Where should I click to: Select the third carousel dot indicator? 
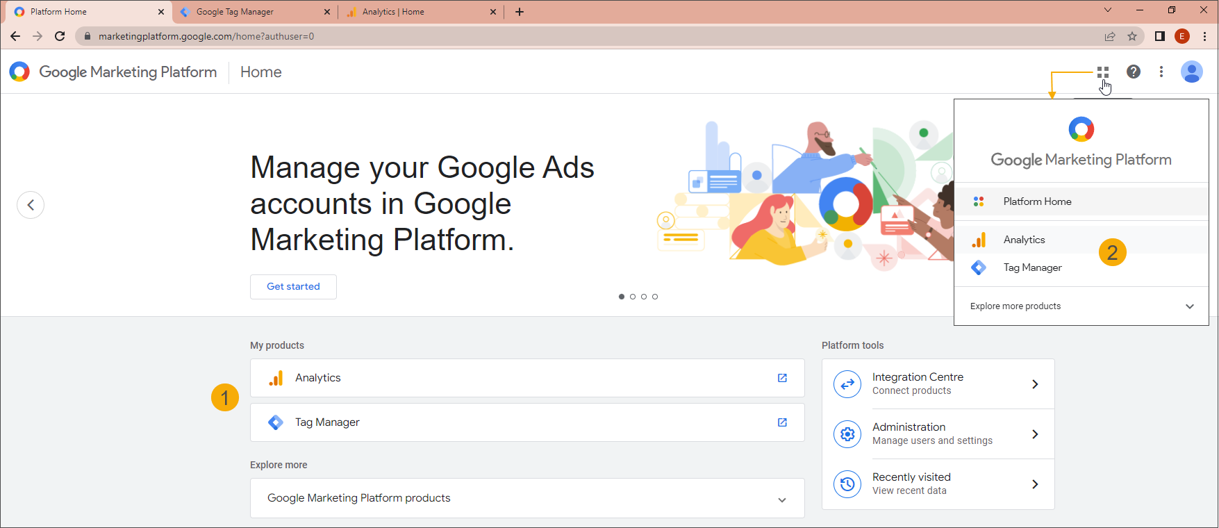[x=644, y=297]
